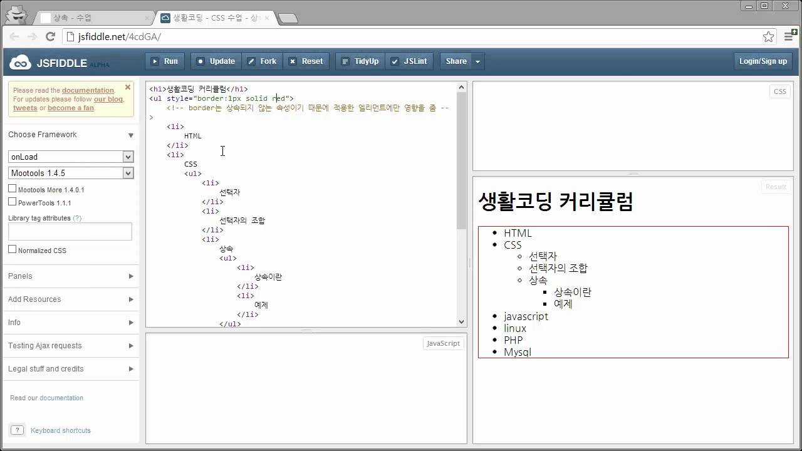
Task: Open Keyboard shortcuts link
Action: (x=60, y=430)
